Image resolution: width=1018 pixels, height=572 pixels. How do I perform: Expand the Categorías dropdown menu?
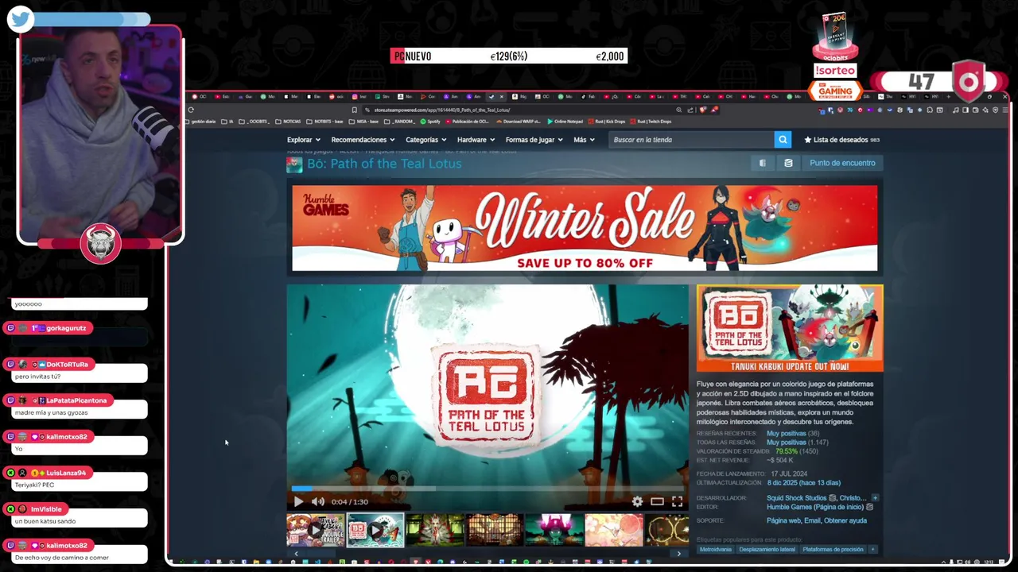[425, 140]
